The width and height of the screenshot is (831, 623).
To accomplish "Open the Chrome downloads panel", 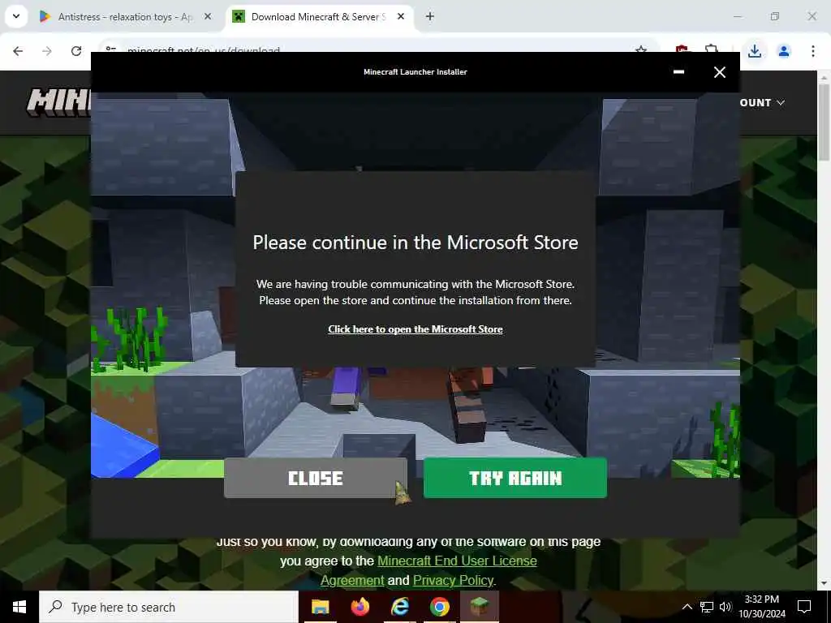I will [x=754, y=51].
